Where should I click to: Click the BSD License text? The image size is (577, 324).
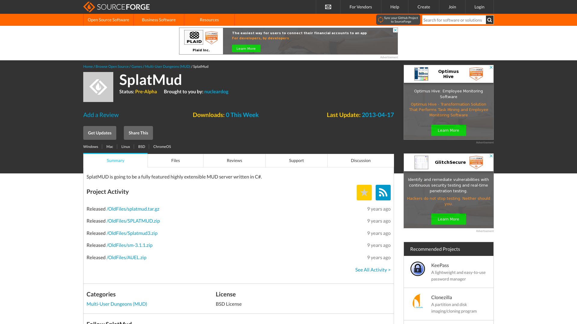(x=229, y=304)
